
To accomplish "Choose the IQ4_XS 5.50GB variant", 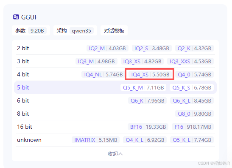I will click(150, 75).
